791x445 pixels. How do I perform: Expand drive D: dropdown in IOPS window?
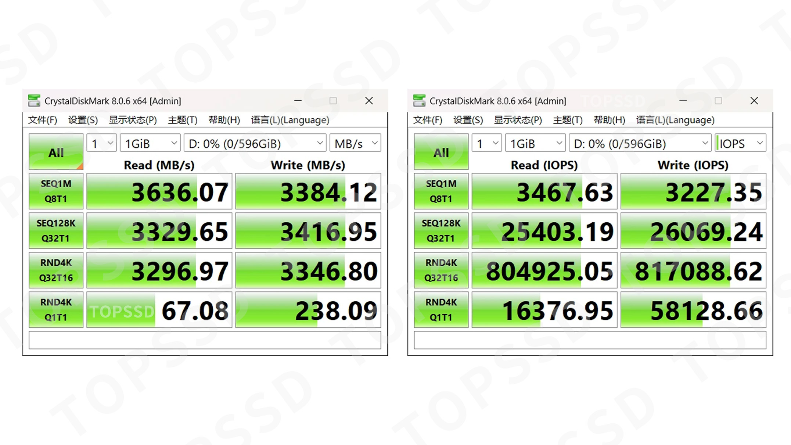(x=640, y=143)
